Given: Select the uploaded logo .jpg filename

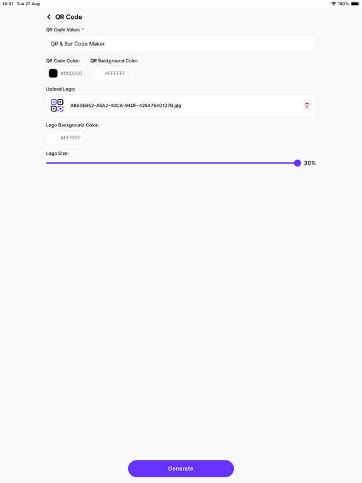Looking at the screenshot, I should pyautogui.click(x=126, y=106).
